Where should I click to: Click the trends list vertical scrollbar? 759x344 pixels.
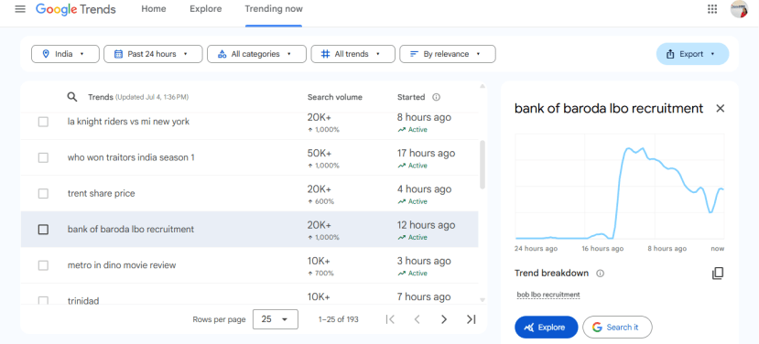click(x=483, y=165)
